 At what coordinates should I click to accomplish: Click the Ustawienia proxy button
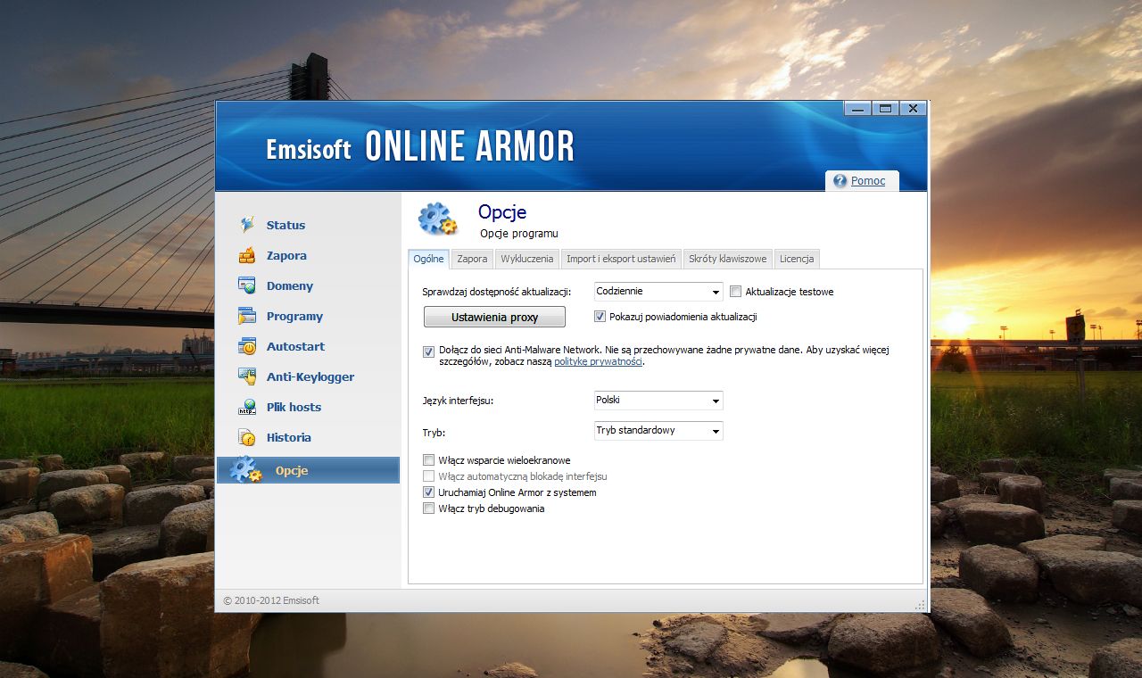[494, 318]
